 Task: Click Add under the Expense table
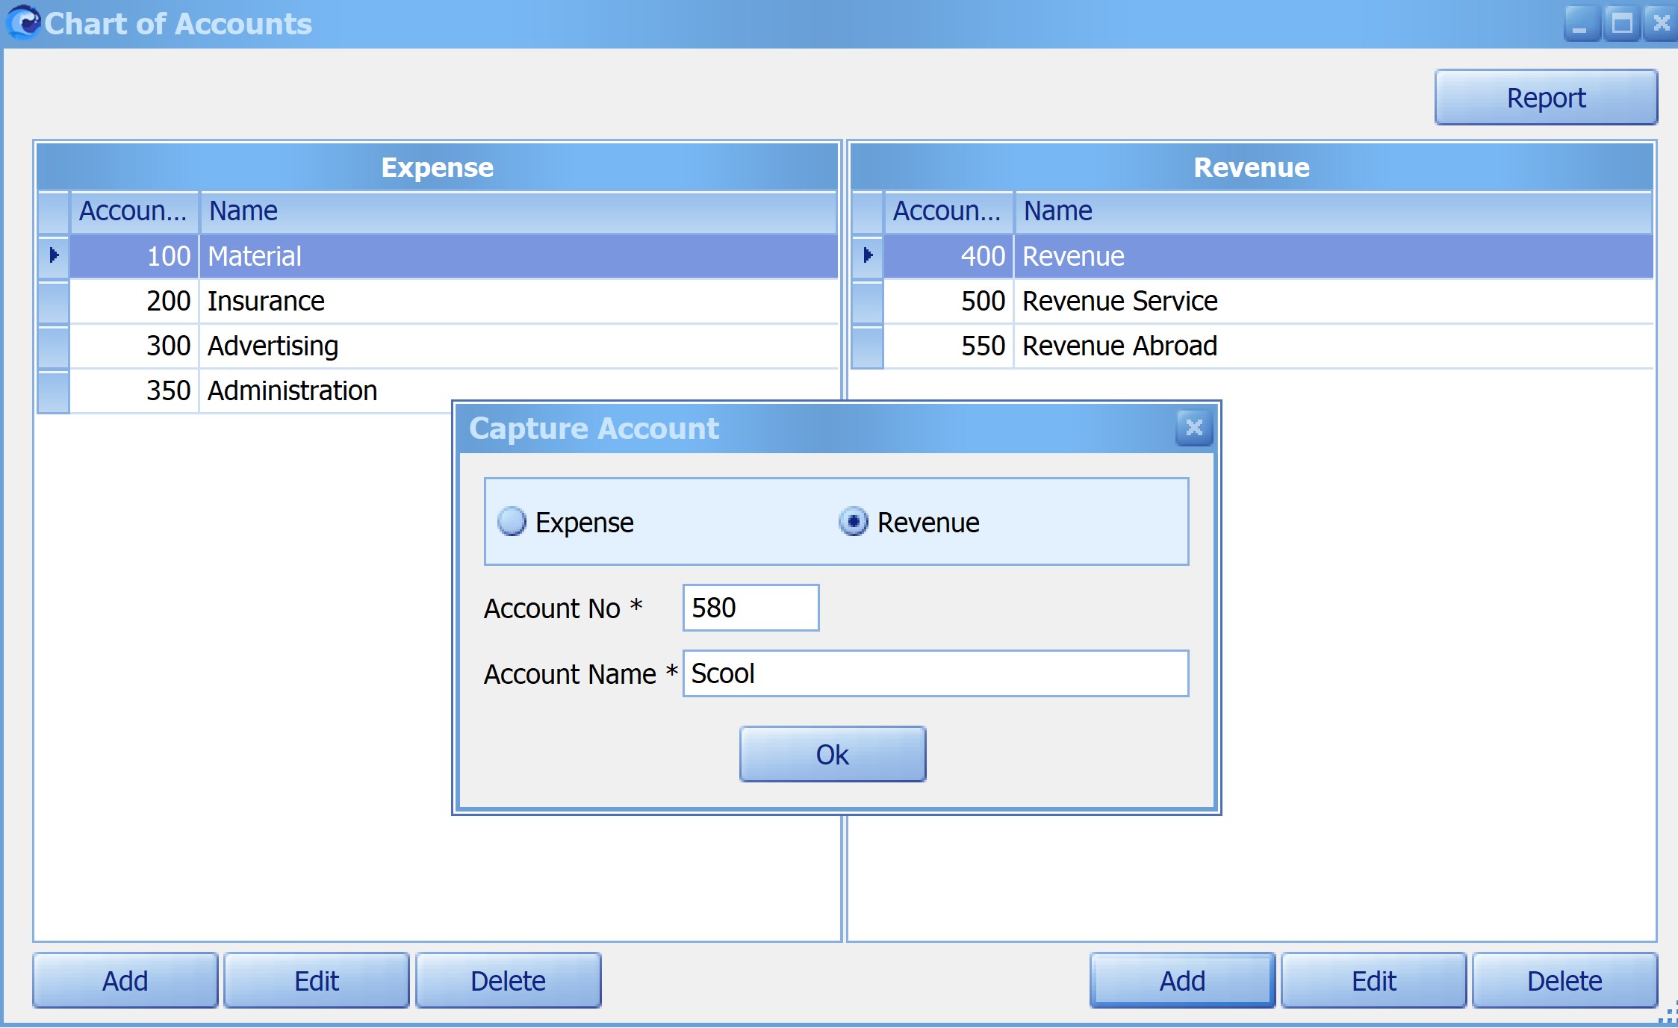point(125,980)
